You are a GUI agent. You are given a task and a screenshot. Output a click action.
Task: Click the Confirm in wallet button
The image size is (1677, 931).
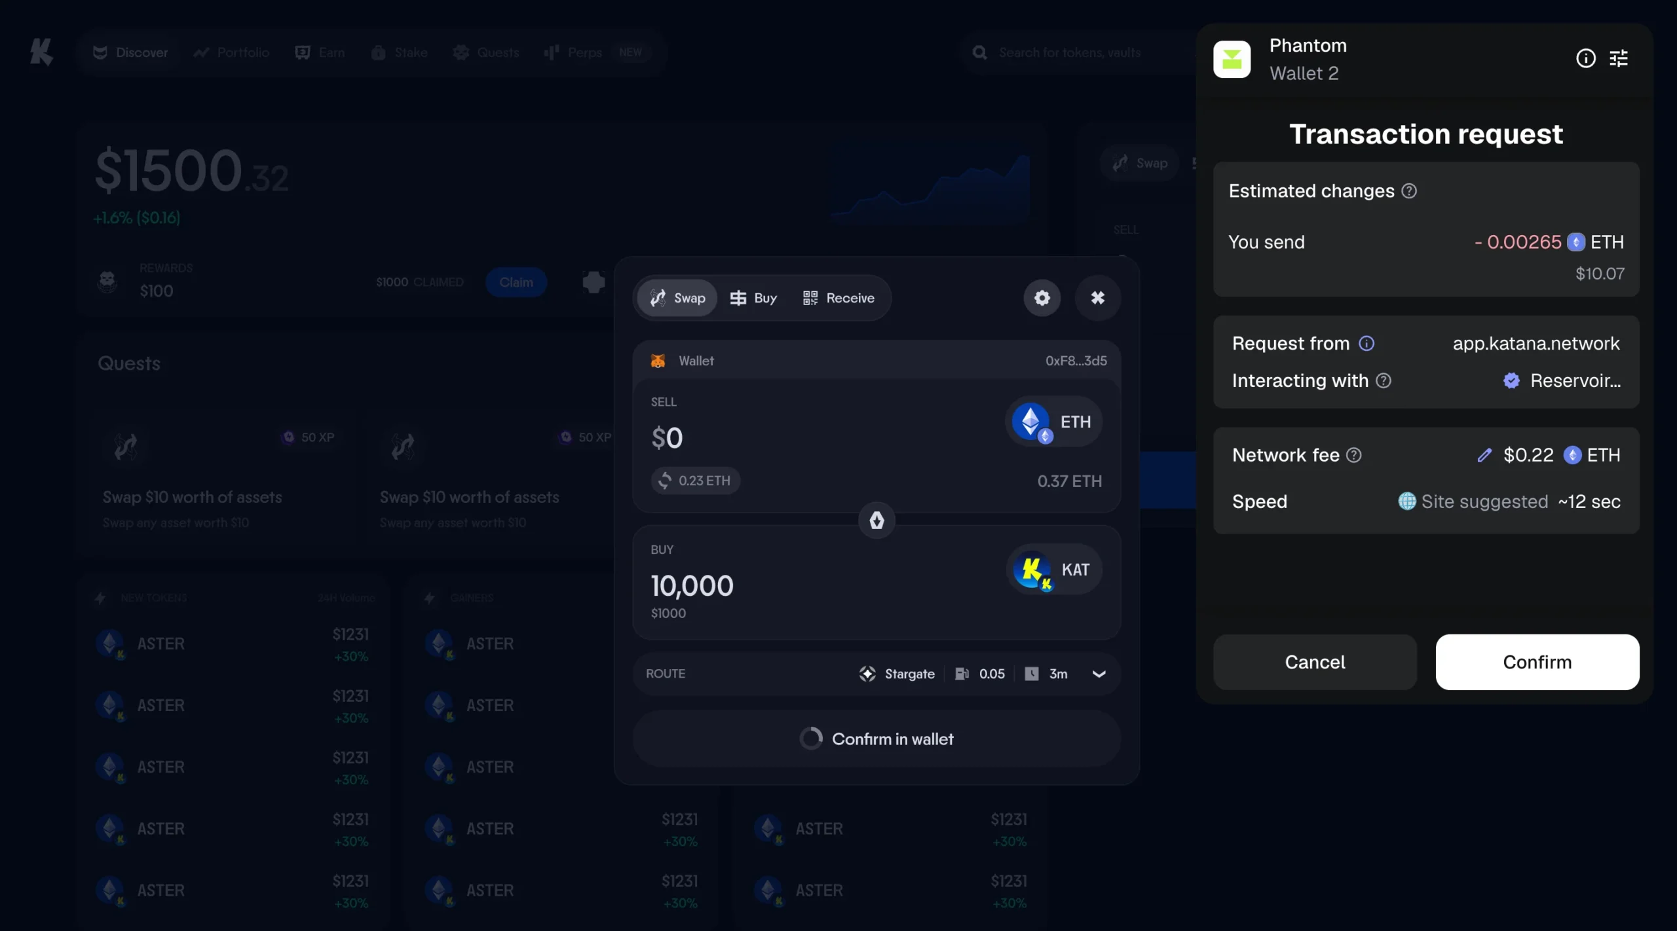tap(876, 739)
